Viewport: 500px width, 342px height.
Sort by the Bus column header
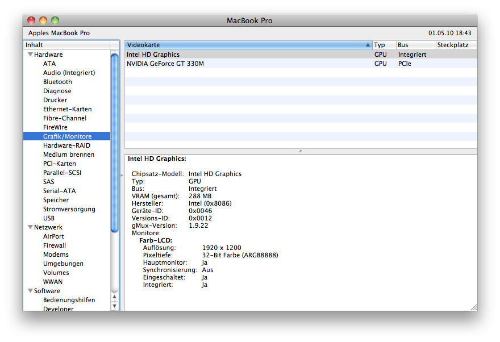[416, 45]
